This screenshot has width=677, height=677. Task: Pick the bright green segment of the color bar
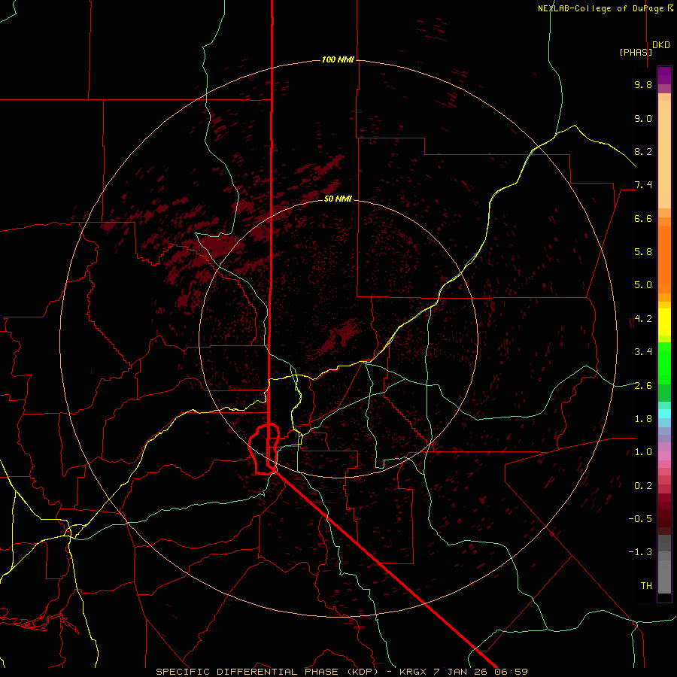[664, 363]
